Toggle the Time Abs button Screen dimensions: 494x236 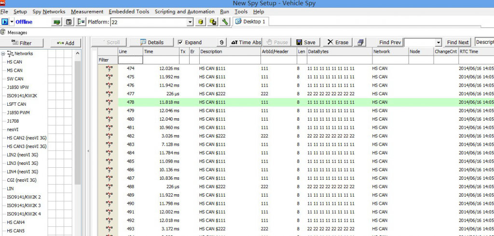pyautogui.click(x=246, y=42)
